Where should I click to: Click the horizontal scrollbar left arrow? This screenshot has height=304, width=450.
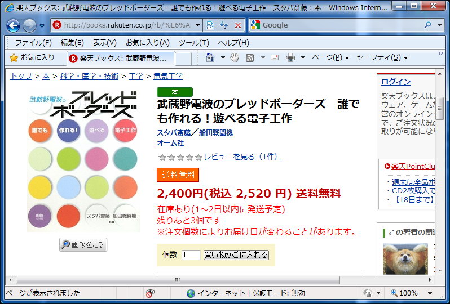point(10,280)
